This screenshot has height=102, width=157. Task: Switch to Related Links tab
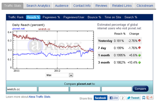pos(122,6)
